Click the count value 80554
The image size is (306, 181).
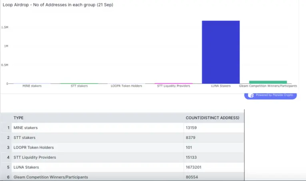(192, 177)
